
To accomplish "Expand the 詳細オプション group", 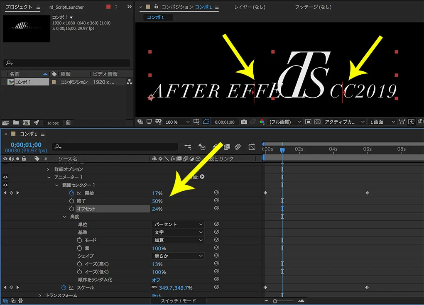I will coord(48,169).
